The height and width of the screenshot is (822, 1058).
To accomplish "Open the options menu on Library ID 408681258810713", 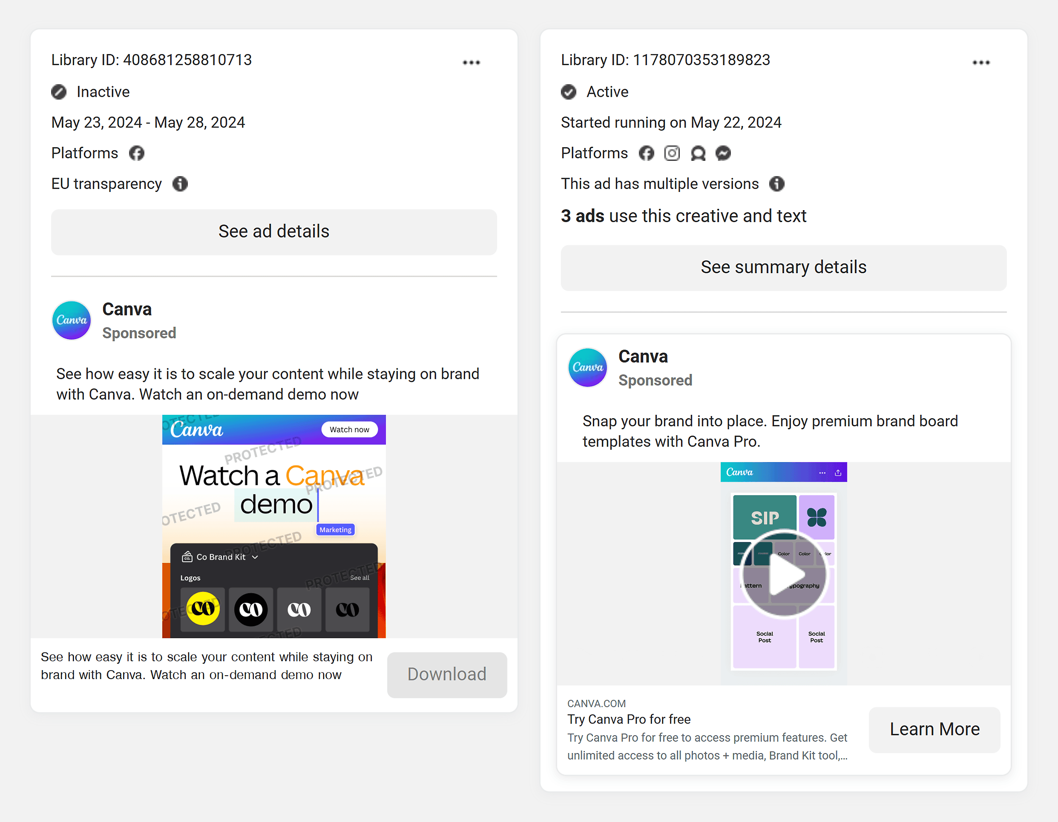I will pyautogui.click(x=471, y=62).
